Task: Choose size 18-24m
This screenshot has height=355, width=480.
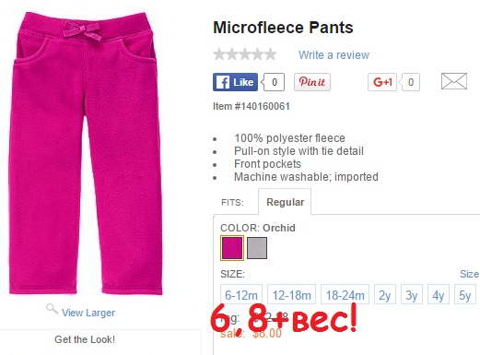Action: 345,295
